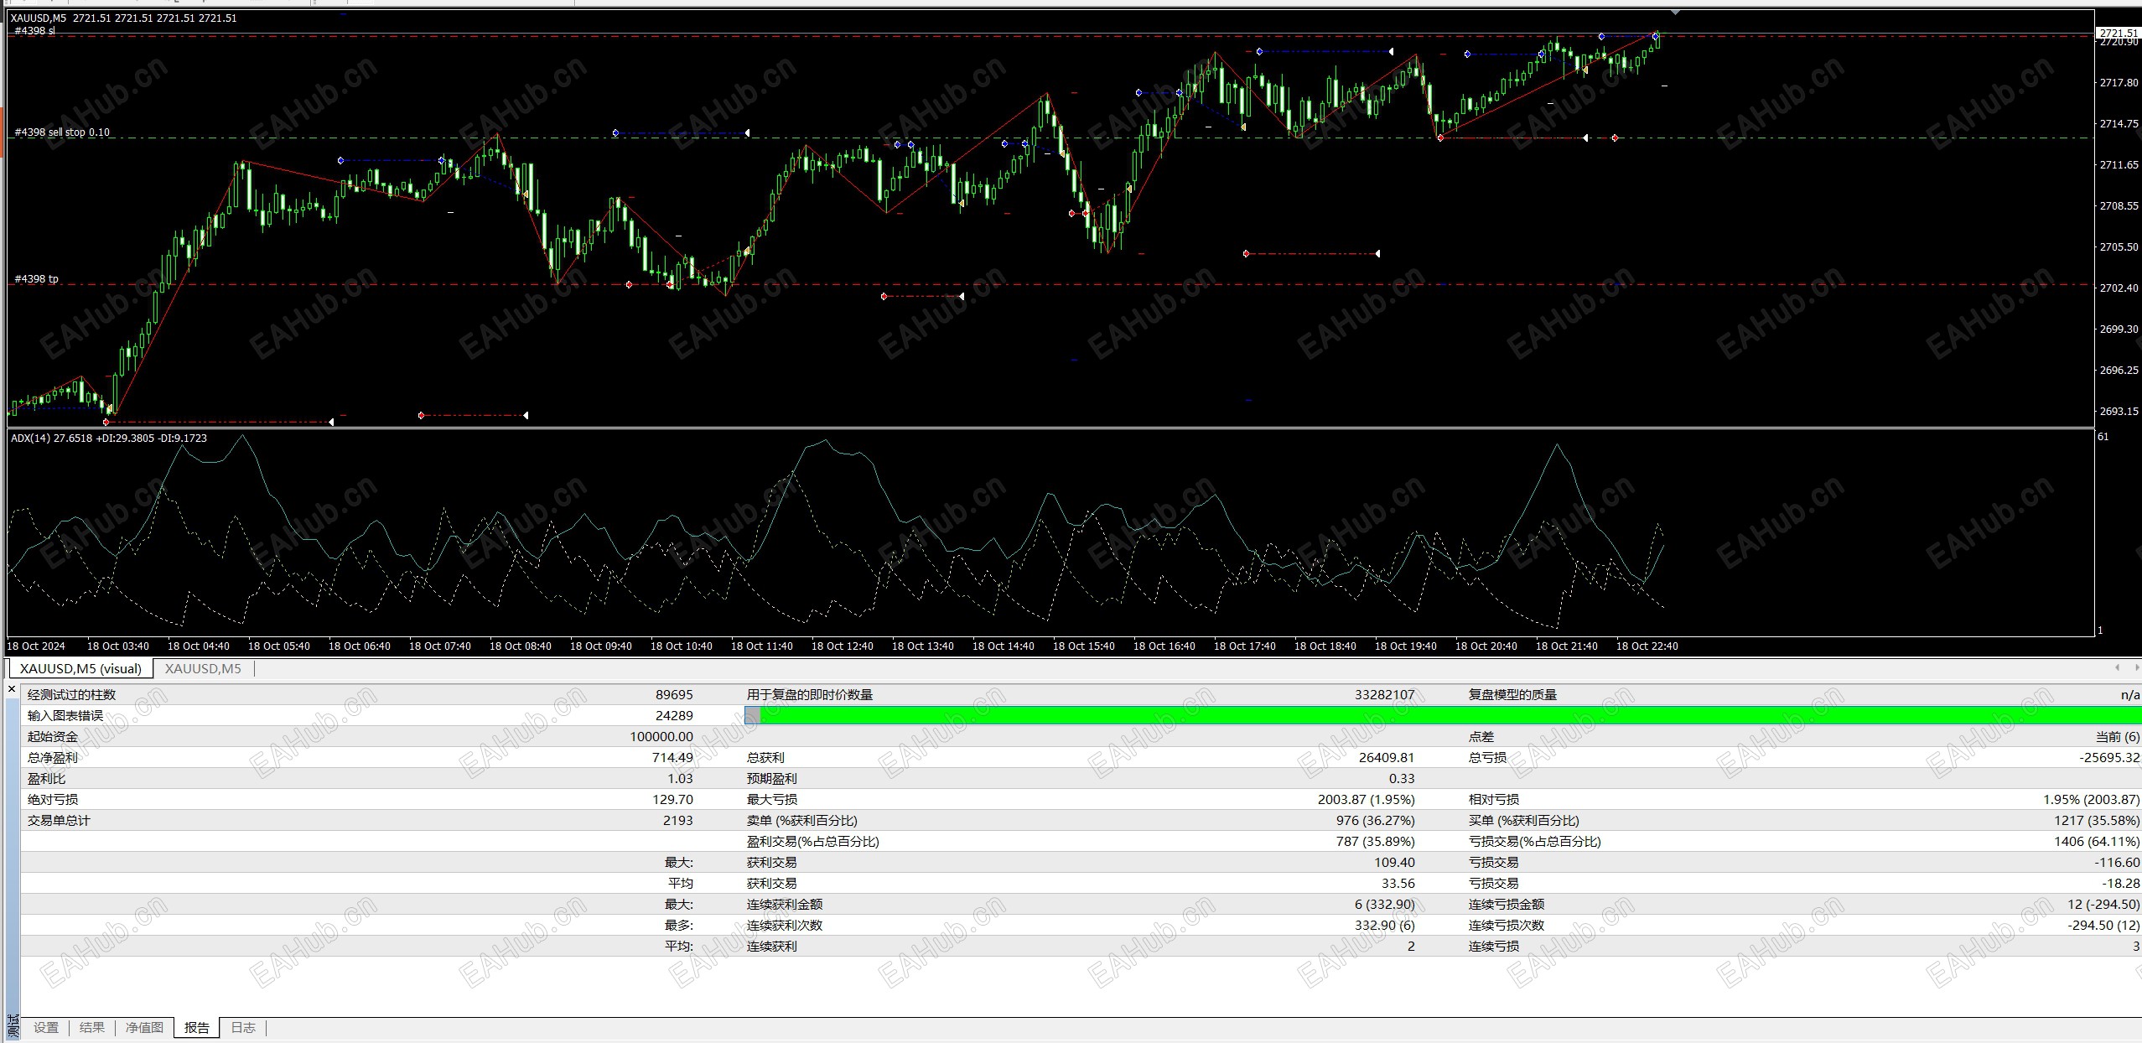Click the 2696.25 price axis label
Image resolution: width=2142 pixels, height=1043 pixels.
click(x=2119, y=371)
